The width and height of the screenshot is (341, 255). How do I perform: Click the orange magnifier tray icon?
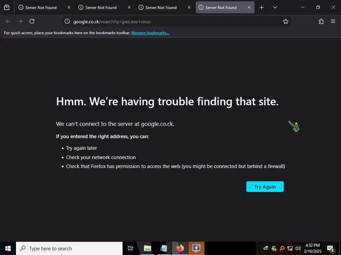(282, 248)
